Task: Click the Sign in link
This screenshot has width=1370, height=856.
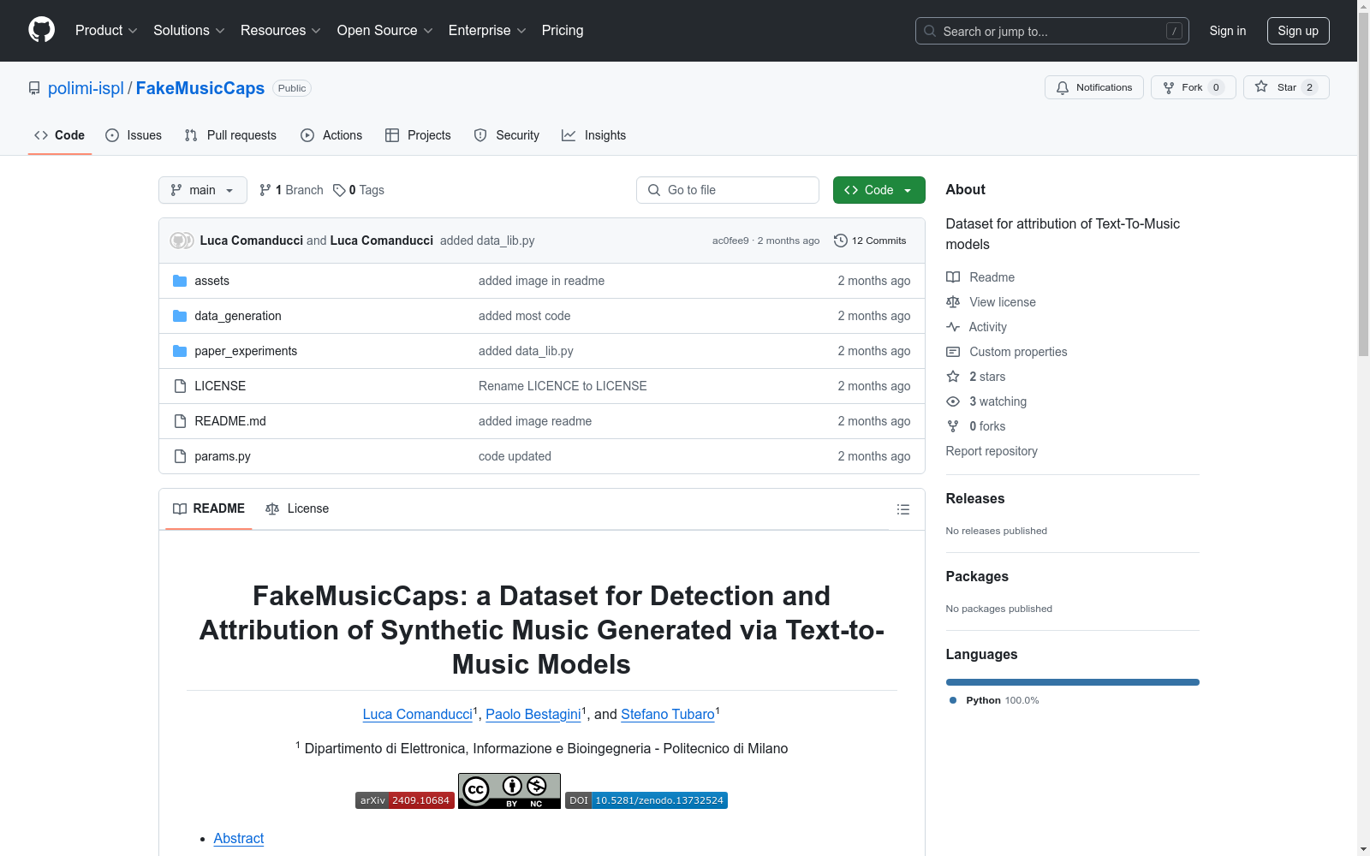Action: [1228, 31]
